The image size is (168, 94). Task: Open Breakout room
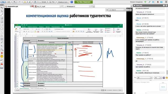pyautogui.click(x=63, y=2)
